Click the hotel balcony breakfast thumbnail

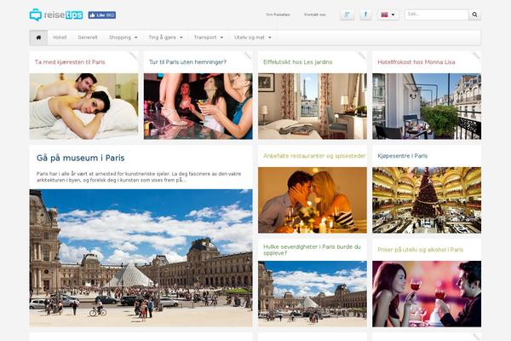click(x=427, y=107)
